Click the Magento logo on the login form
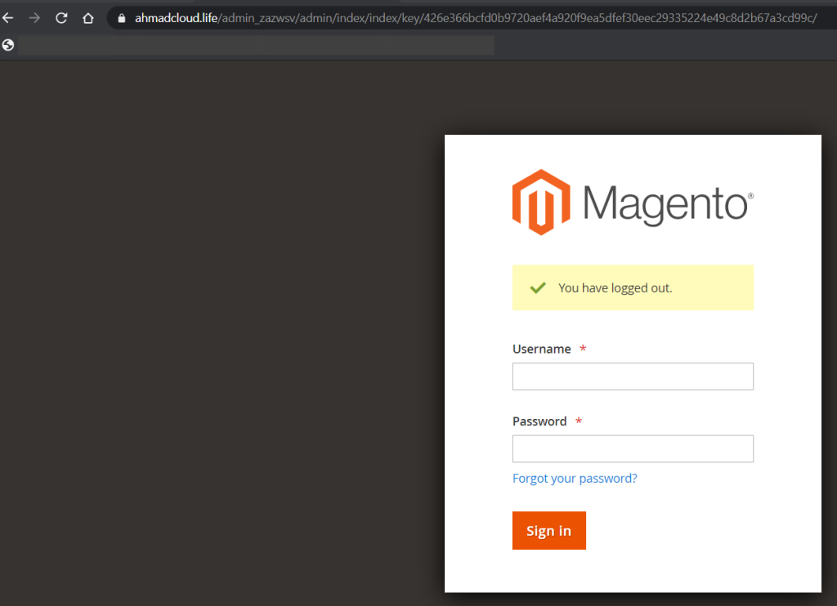The width and height of the screenshot is (837, 606). point(632,202)
